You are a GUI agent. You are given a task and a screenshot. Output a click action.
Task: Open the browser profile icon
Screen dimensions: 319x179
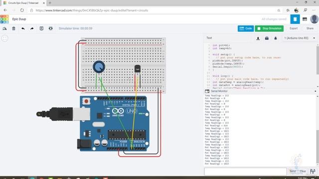click(297, 10)
